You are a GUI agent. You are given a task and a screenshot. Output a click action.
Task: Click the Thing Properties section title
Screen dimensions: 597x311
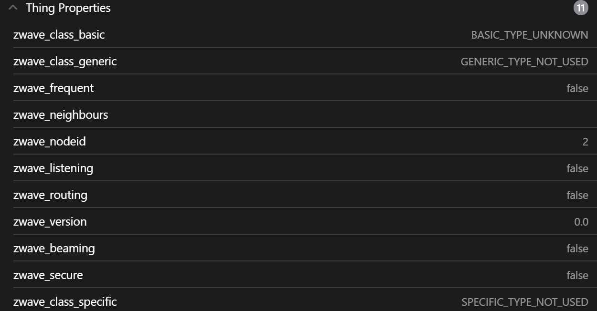tap(68, 8)
